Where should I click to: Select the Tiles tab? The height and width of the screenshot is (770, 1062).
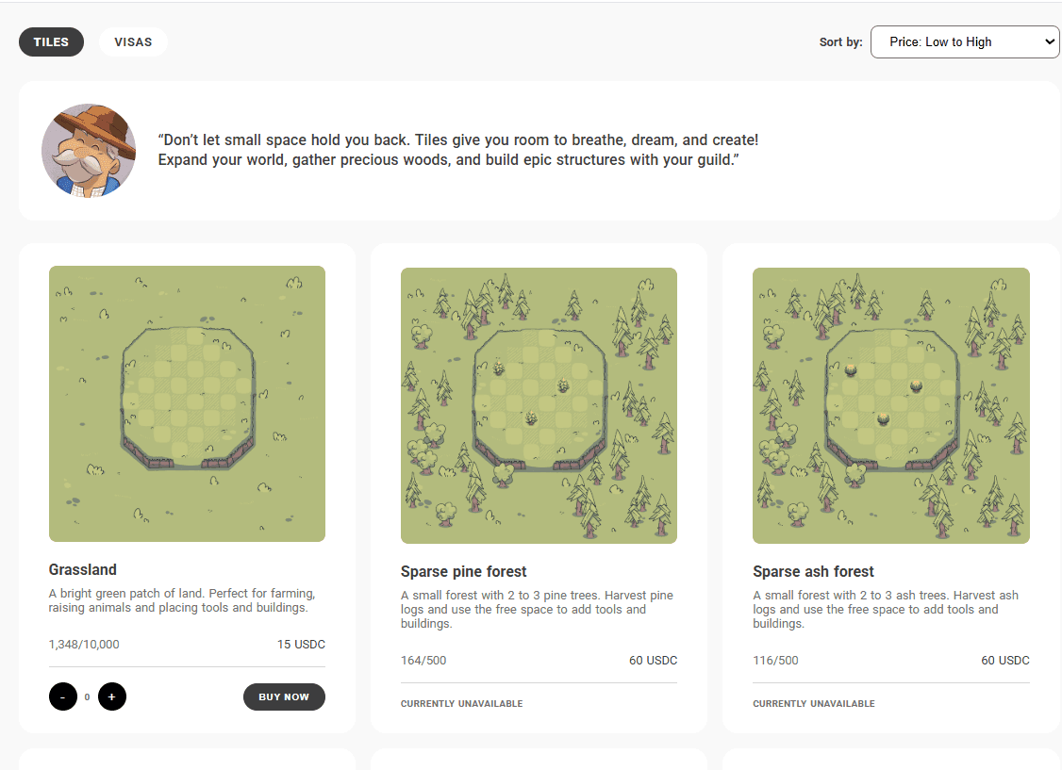click(x=51, y=42)
